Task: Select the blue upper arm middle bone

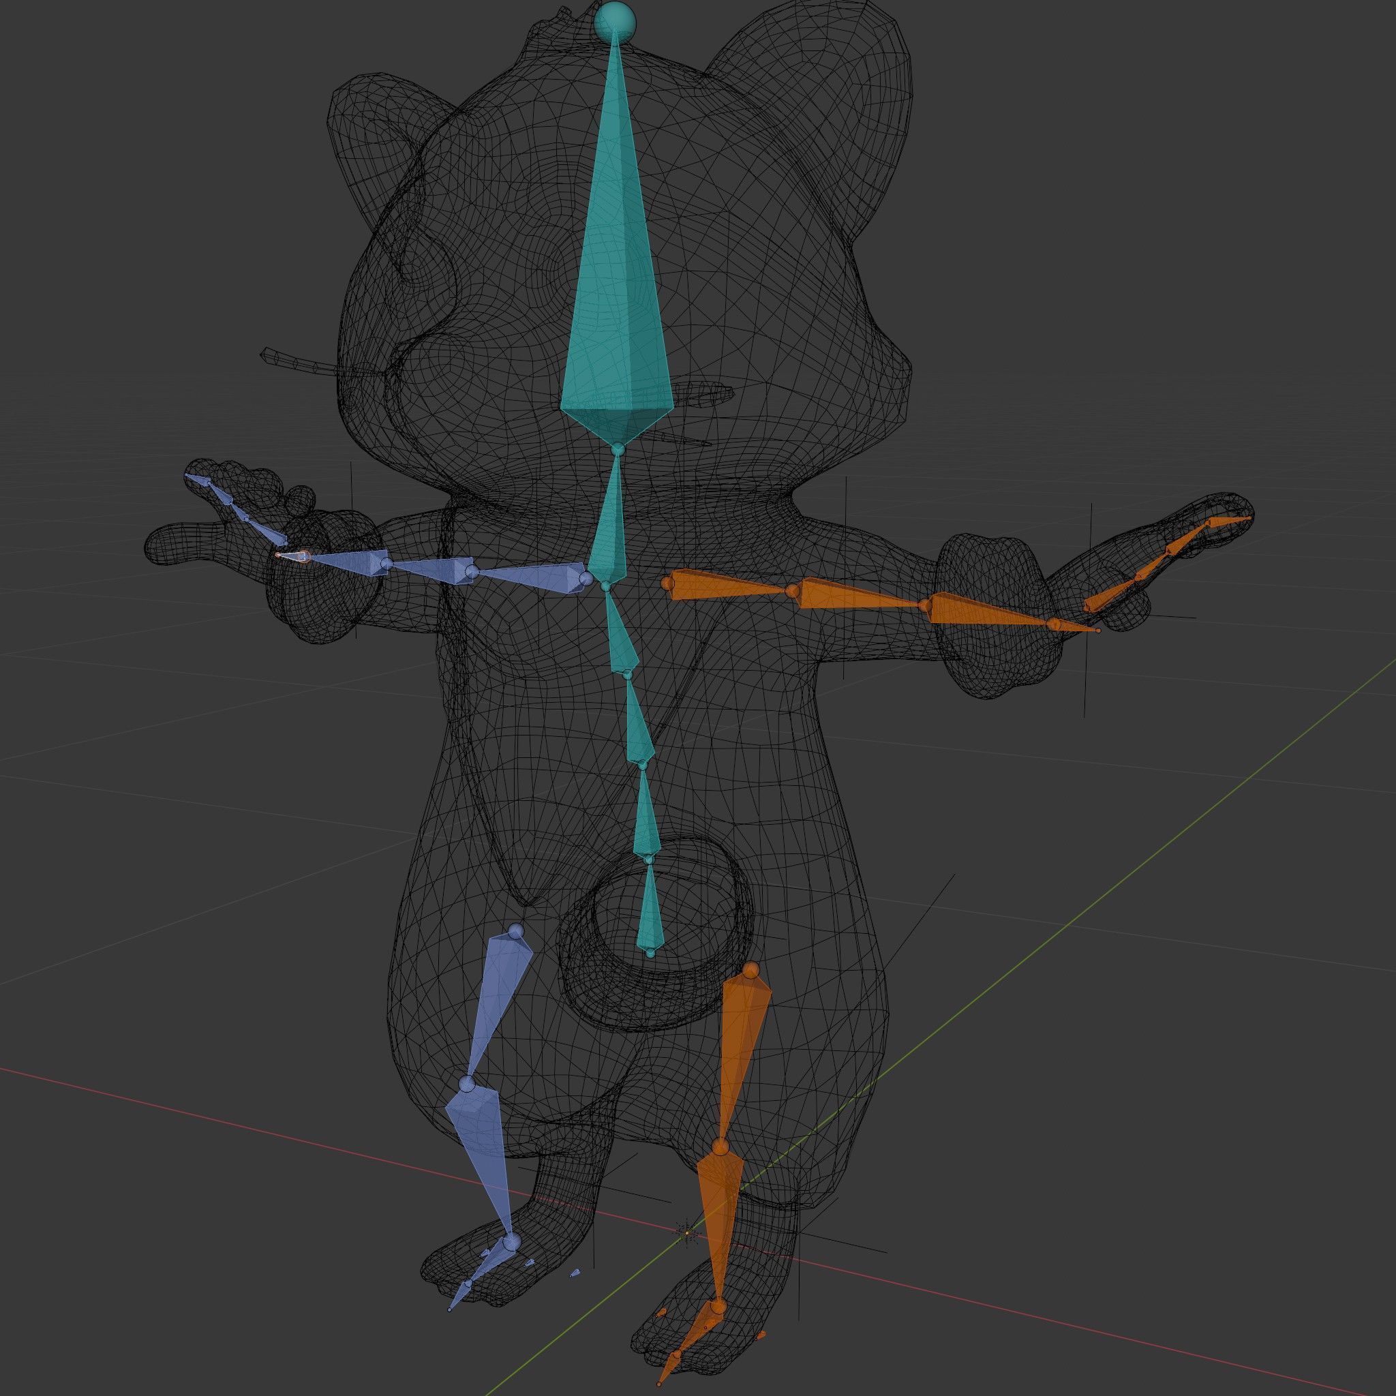Action: [432, 568]
